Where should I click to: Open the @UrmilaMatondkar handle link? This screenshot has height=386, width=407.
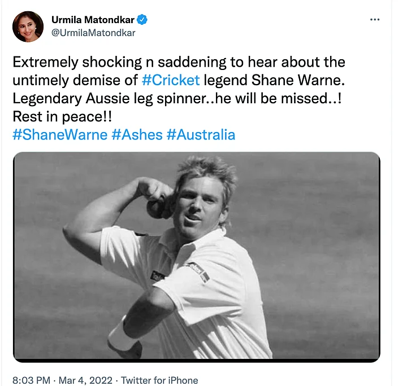93,33
